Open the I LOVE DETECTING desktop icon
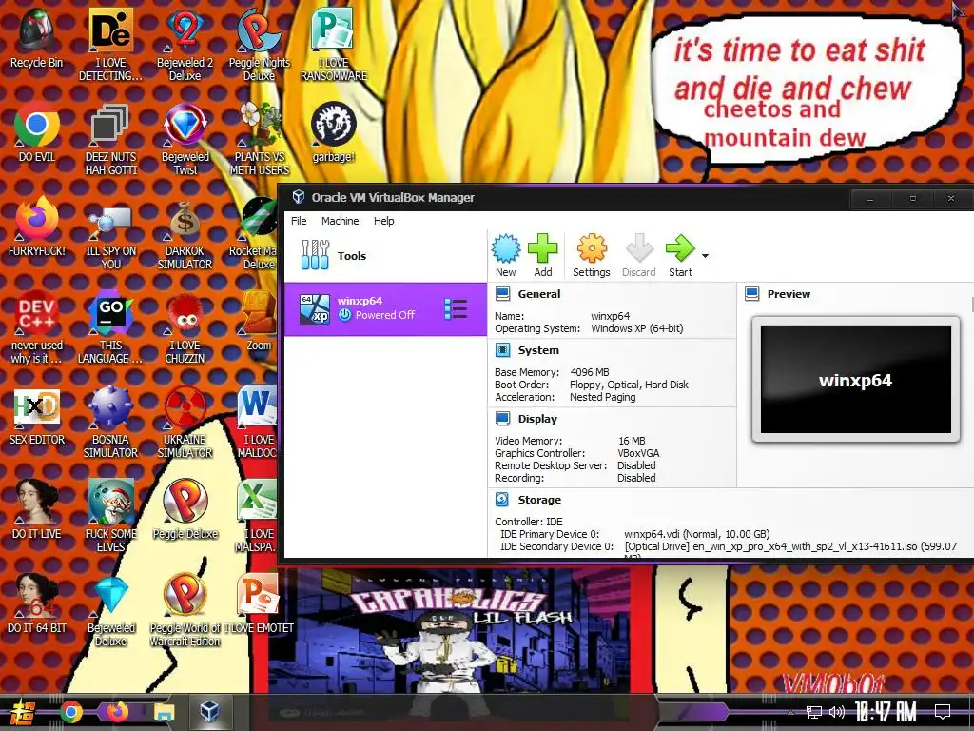 (110, 44)
